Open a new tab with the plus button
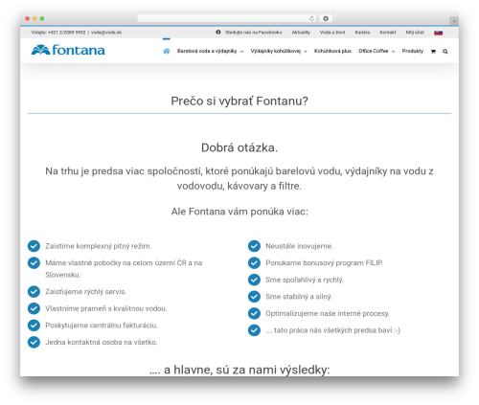 click(x=454, y=21)
